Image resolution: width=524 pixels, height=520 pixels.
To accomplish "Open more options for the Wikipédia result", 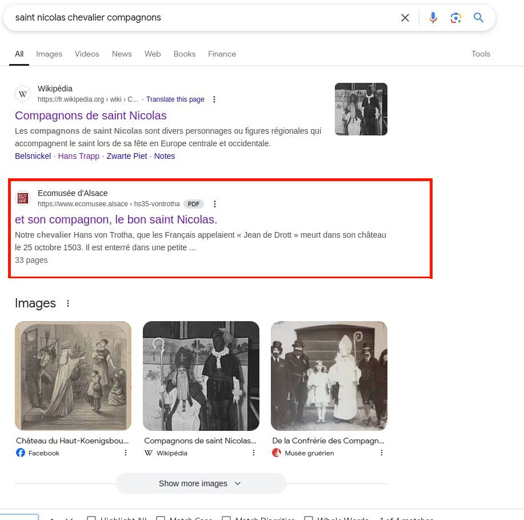I will click(214, 99).
